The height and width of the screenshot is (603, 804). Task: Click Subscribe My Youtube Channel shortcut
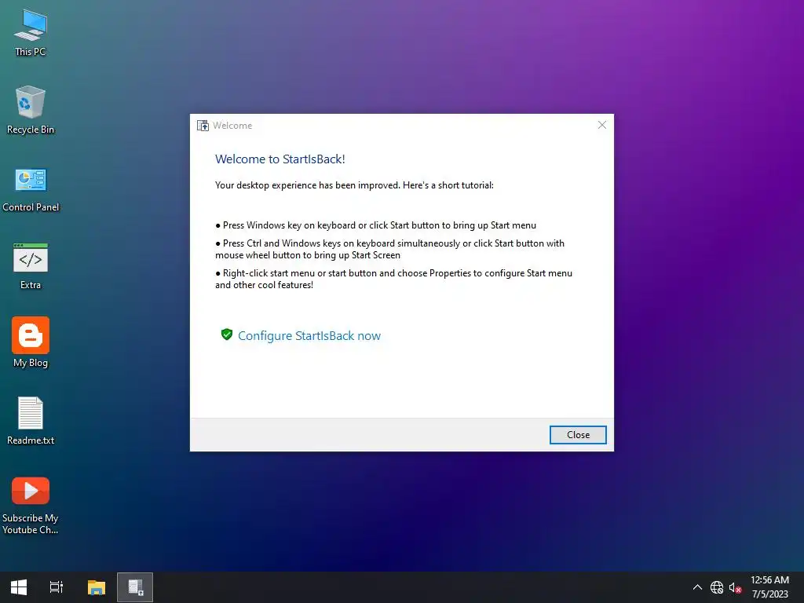[31, 506]
